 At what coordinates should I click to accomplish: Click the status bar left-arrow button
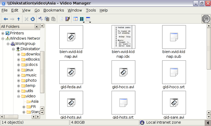click(x=208, y=123)
